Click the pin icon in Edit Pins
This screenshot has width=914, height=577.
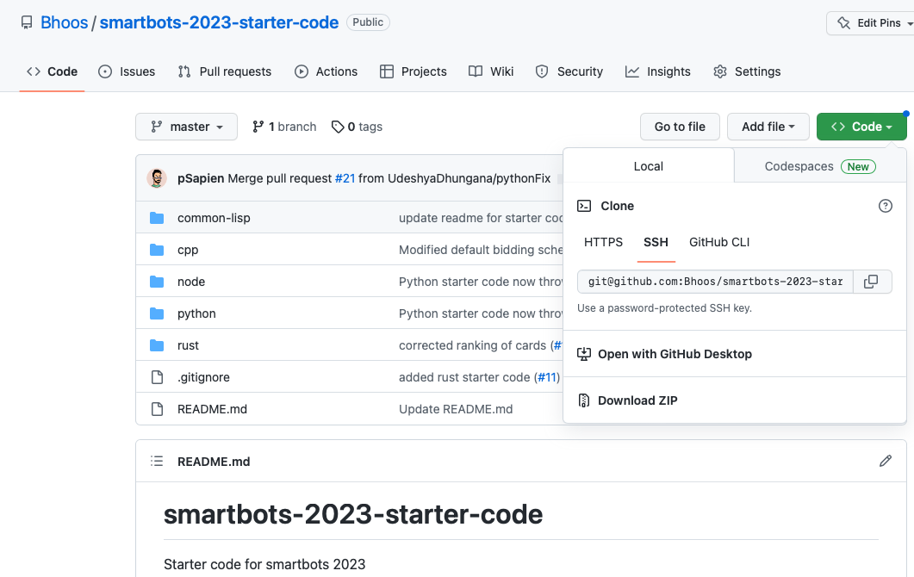coord(842,22)
